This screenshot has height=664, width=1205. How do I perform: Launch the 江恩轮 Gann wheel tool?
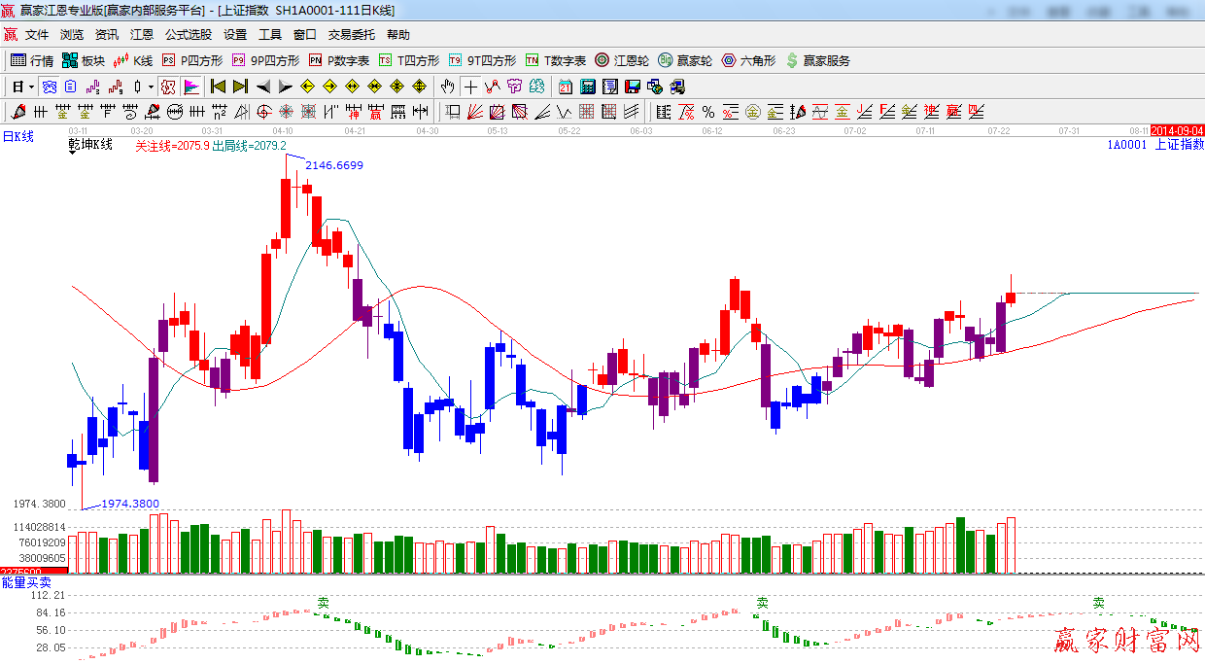click(622, 60)
